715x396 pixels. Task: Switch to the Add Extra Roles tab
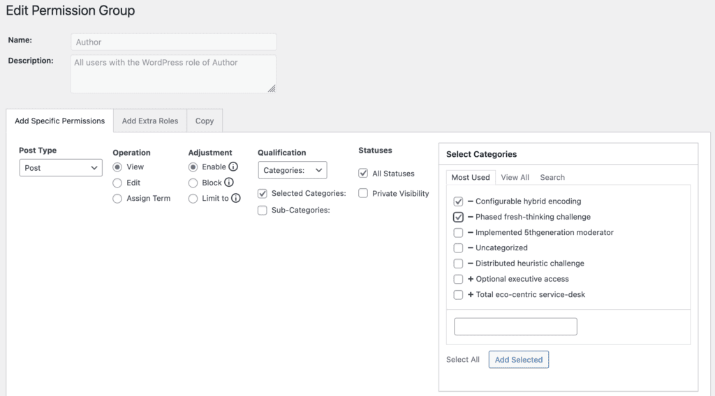150,121
